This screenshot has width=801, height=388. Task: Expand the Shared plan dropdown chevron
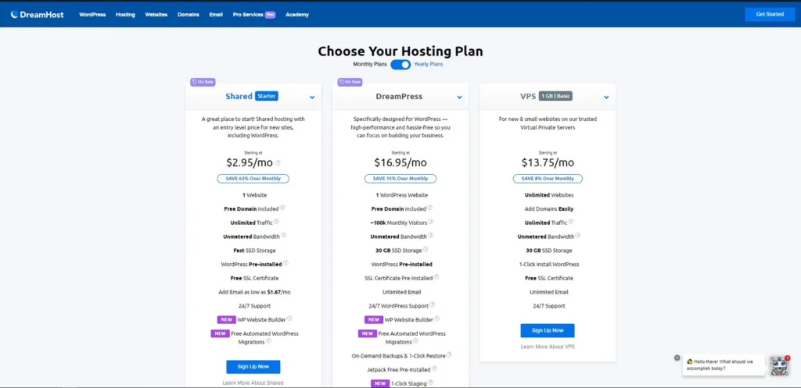(312, 97)
